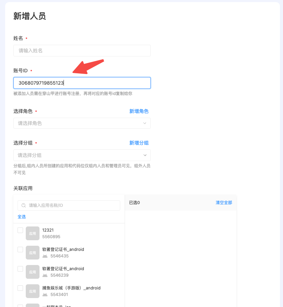Viewport: 283px width, 307px height.
Task: Click the 应用 icon for app 5546239
Action: pyautogui.click(x=33, y=272)
